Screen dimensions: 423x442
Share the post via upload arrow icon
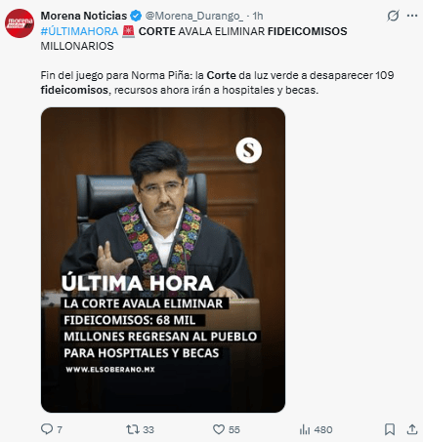[412, 429]
